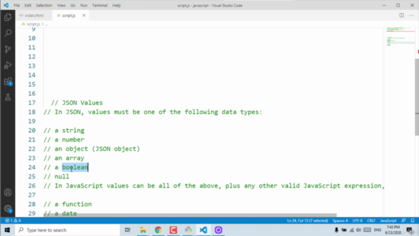Open the Explorer view in activity bar

click(x=8, y=18)
